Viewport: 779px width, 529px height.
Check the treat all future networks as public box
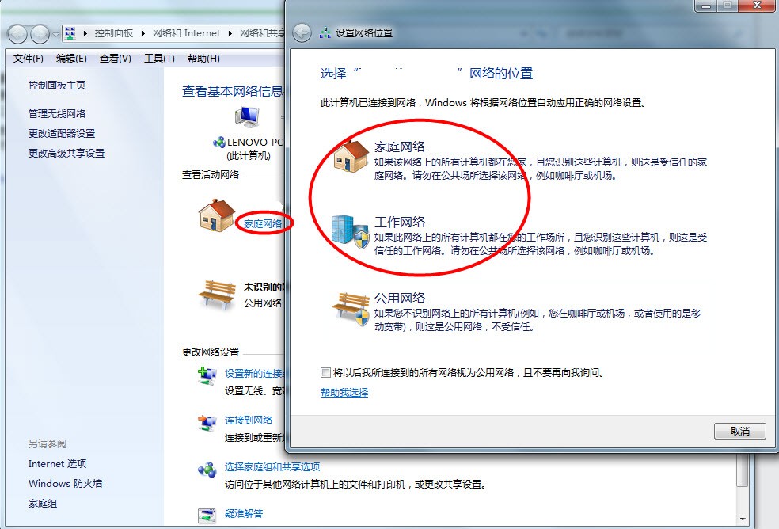[326, 372]
